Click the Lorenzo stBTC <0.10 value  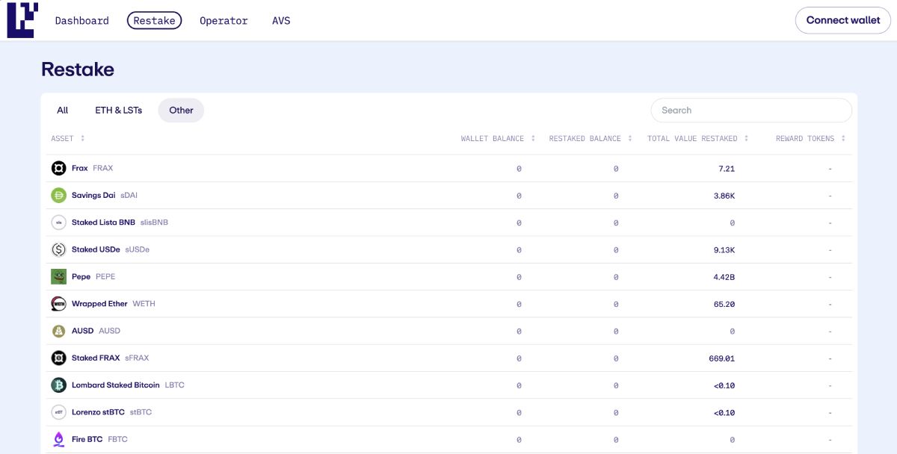pos(724,412)
